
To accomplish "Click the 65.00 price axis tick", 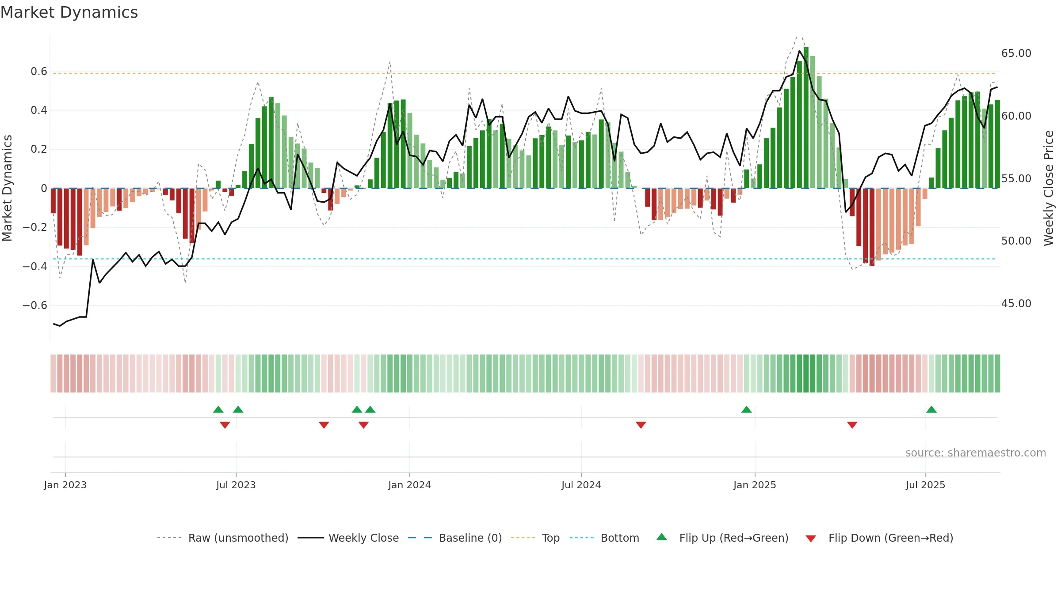I will point(1016,53).
